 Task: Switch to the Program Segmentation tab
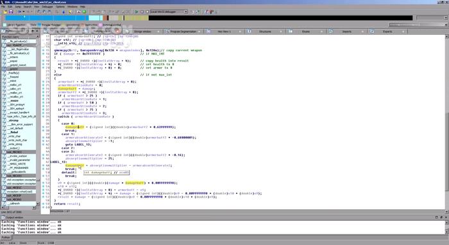tap(183, 31)
